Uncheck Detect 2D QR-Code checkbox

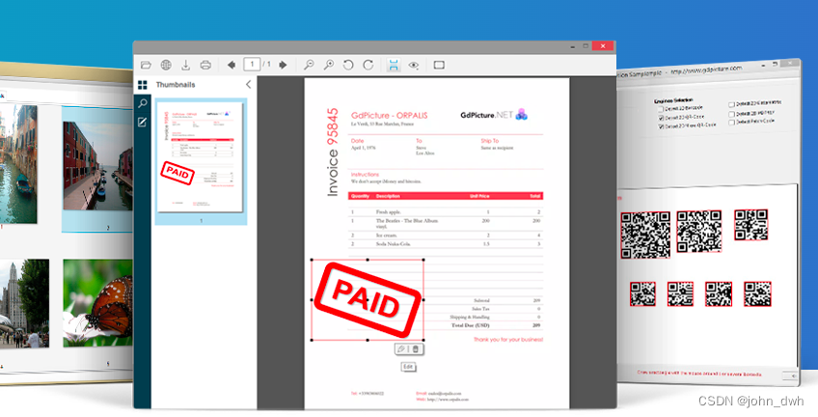click(x=661, y=118)
